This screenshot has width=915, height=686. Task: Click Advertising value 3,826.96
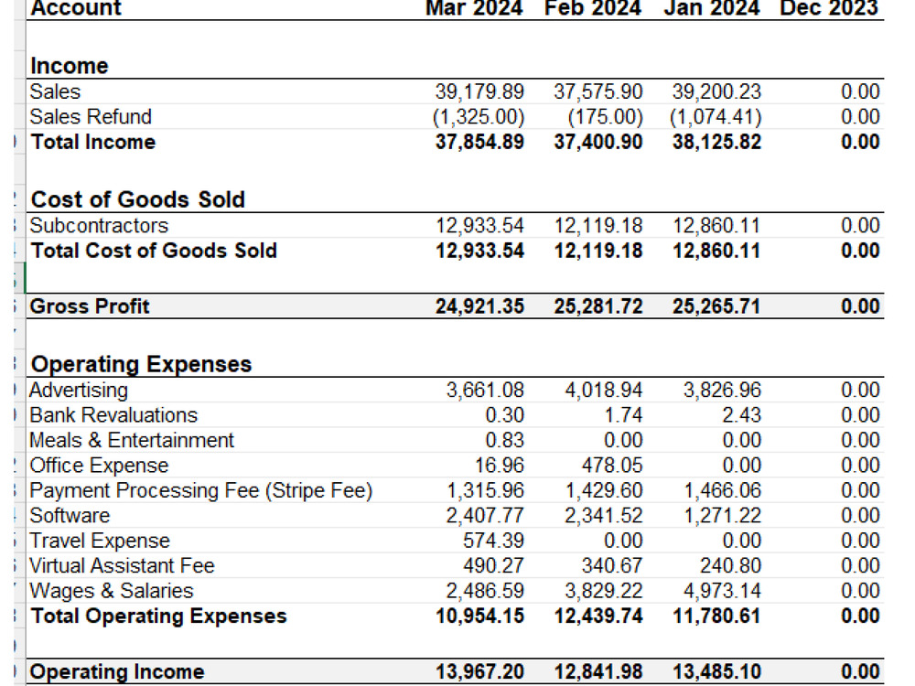(722, 390)
